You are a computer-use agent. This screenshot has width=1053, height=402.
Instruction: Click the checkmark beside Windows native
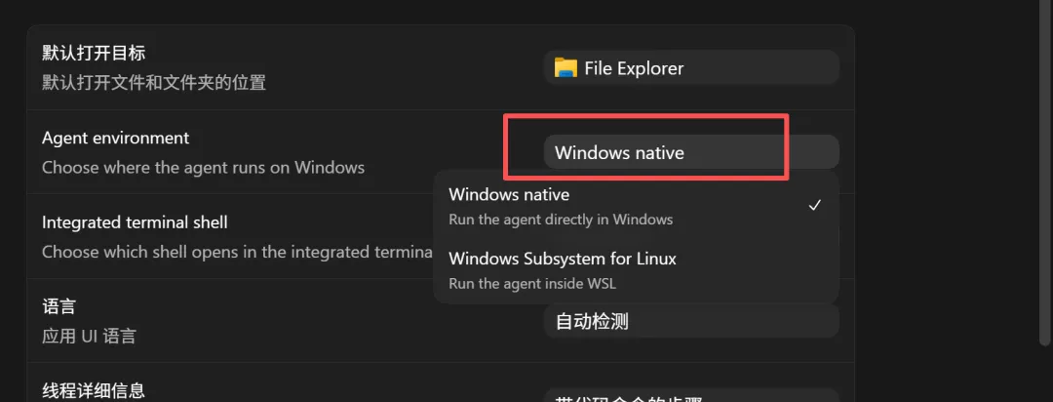coord(814,206)
